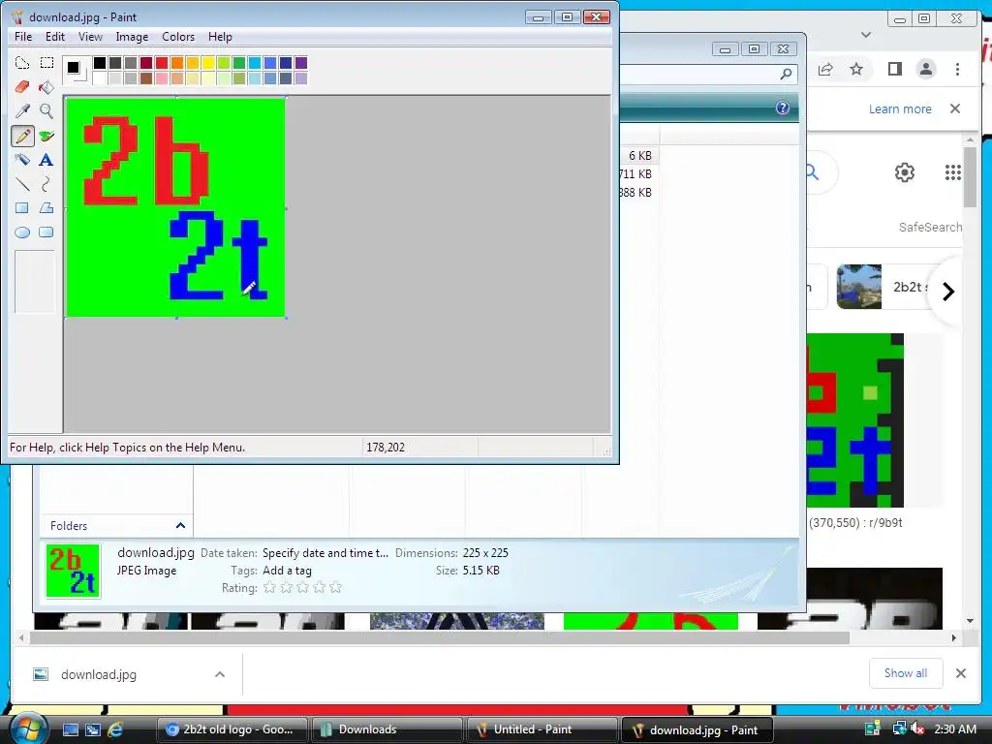Click the Learn more link in Chrome
The height and width of the screenshot is (744, 992).
pos(900,108)
